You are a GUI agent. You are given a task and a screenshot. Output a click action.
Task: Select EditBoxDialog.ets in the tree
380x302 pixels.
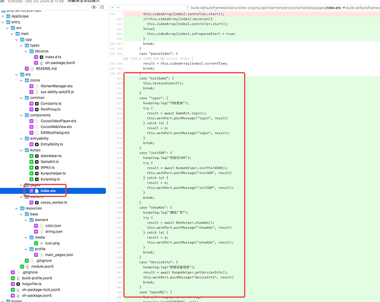pos(55,133)
